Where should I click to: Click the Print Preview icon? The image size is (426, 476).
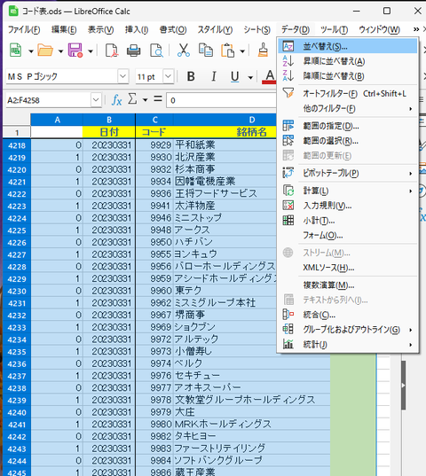[x=156, y=51]
